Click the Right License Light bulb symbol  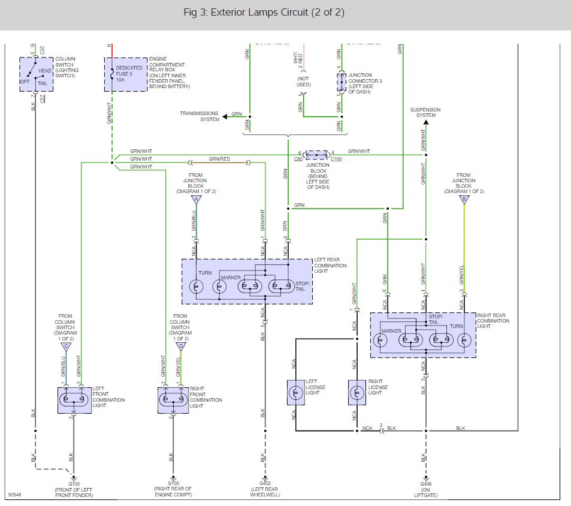tap(357, 393)
